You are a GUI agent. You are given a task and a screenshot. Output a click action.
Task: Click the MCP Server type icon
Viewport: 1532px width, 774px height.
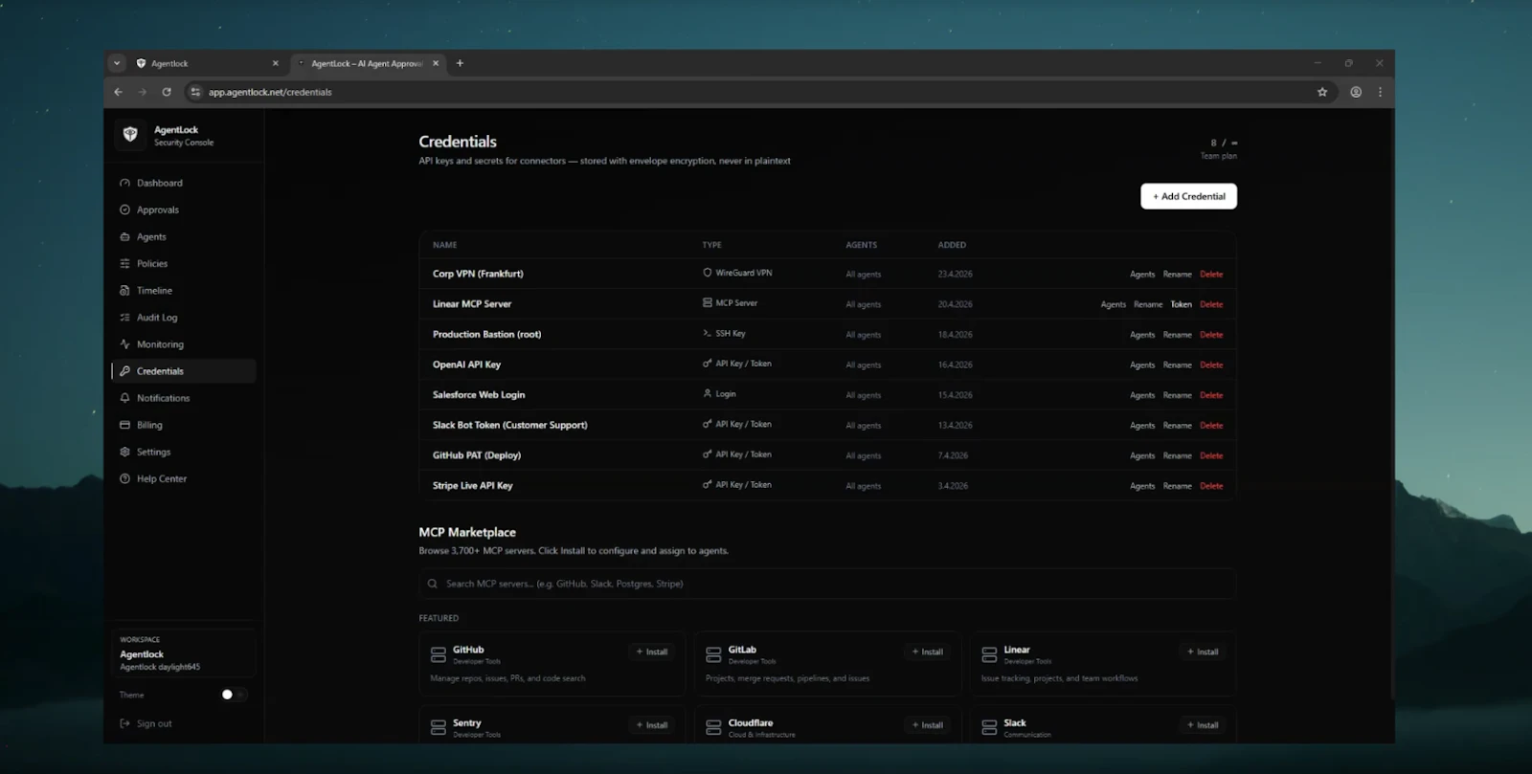pyautogui.click(x=707, y=303)
